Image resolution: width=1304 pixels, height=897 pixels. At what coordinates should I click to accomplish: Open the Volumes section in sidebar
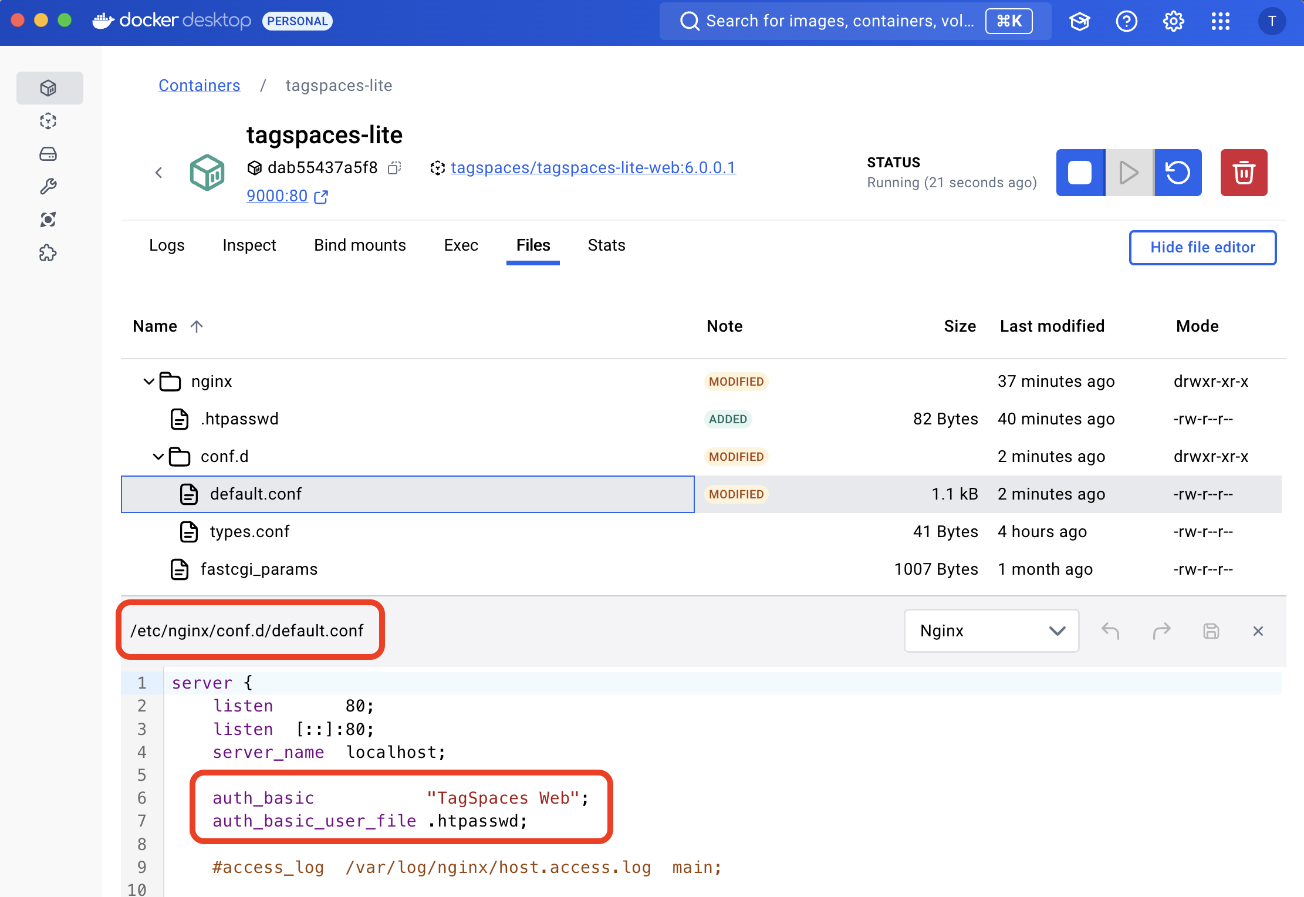[49, 154]
